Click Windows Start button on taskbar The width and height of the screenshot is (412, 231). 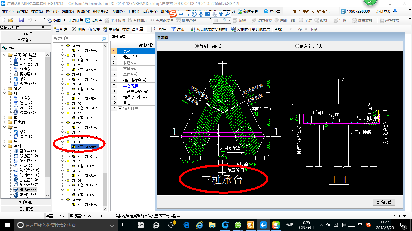[7, 225]
